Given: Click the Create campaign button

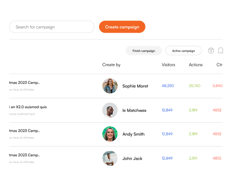Looking at the screenshot, I should click(x=122, y=27).
